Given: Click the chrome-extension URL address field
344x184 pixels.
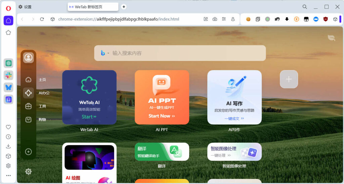Looking at the screenshot, I should (x=119, y=19).
